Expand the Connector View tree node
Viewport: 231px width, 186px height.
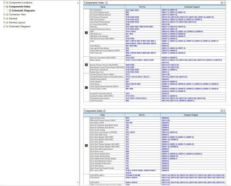click(4, 15)
